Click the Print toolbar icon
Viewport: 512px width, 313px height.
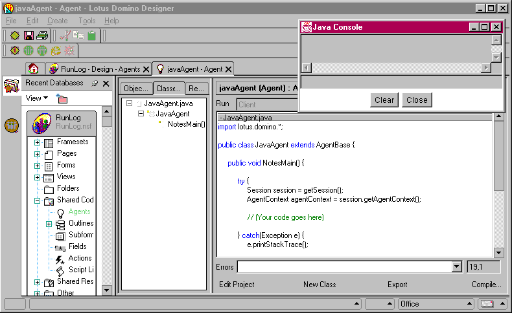(42, 36)
